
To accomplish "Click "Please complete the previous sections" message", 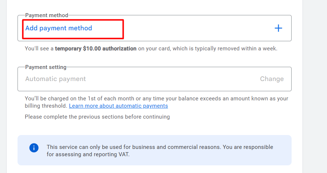I will click(x=97, y=117).
